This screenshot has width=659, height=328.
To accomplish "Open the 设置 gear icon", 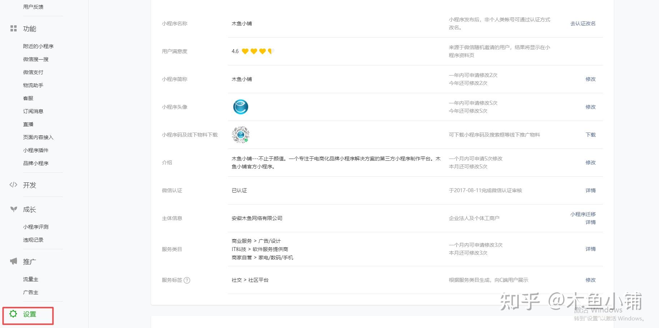I will [13, 314].
